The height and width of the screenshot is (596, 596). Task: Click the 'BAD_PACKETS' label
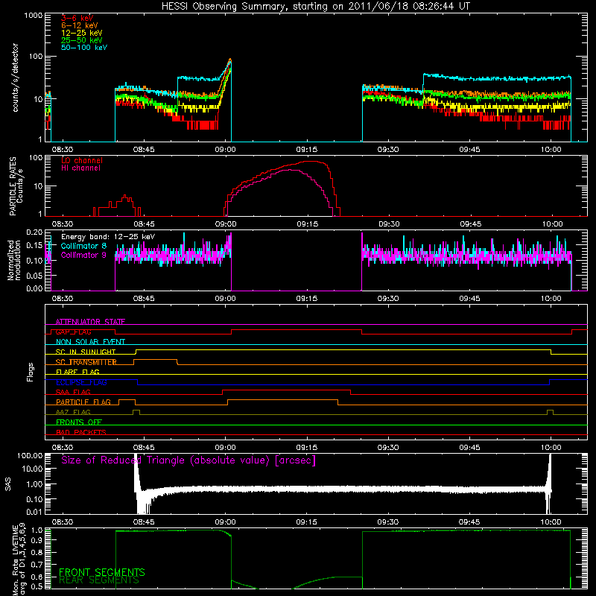pos(81,432)
